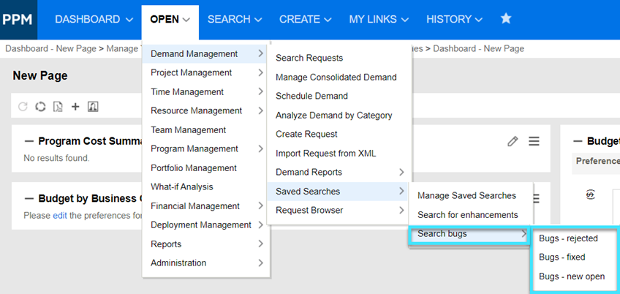Open the CREATE dropdown menu

(x=305, y=19)
